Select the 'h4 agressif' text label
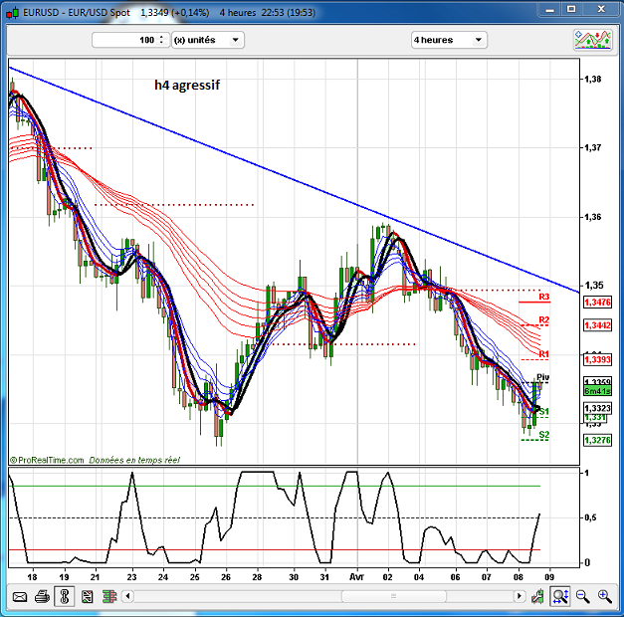This screenshot has height=617, width=624. [x=187, y=86]
